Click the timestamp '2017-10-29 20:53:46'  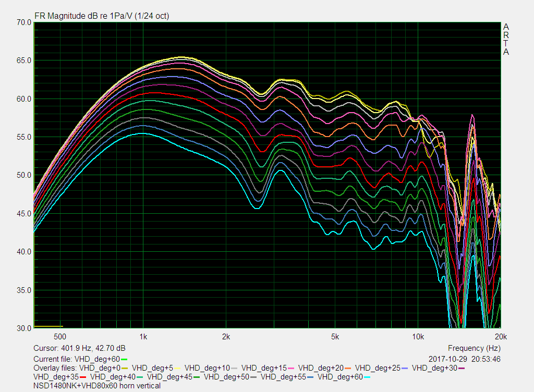pos(465,359)
